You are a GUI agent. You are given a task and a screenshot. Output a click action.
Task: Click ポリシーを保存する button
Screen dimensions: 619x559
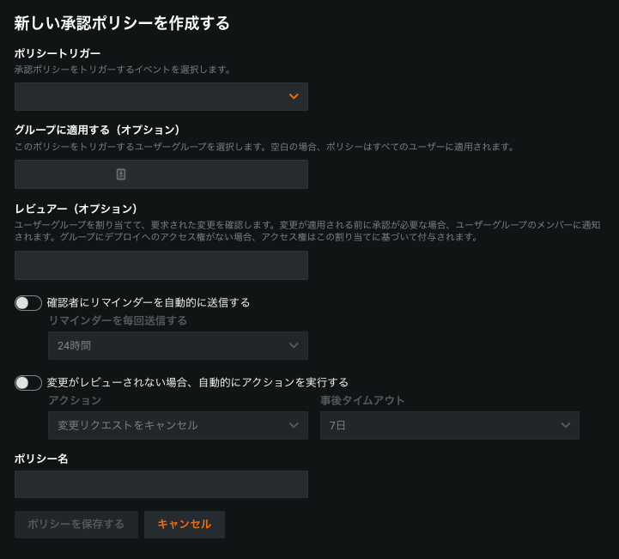tap(76, 525)
